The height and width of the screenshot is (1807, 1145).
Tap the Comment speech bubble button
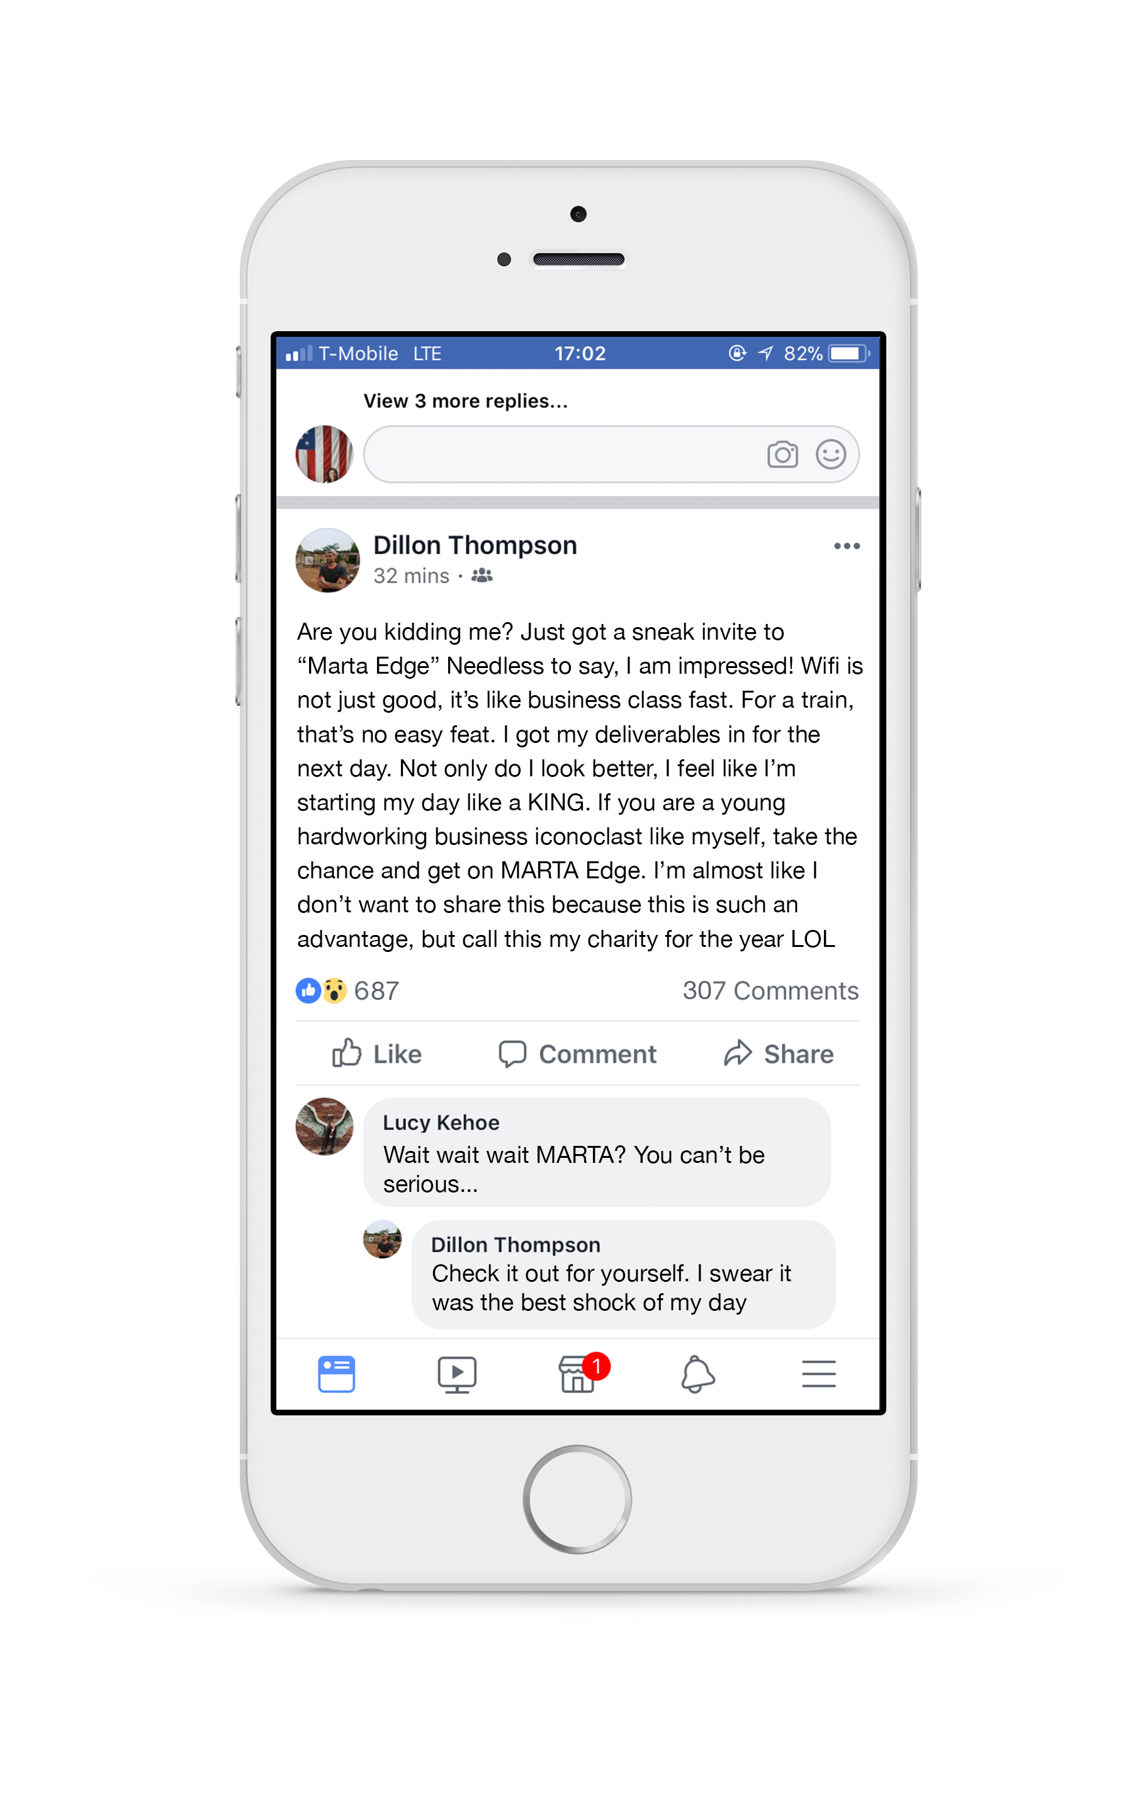click(577, 1053)
